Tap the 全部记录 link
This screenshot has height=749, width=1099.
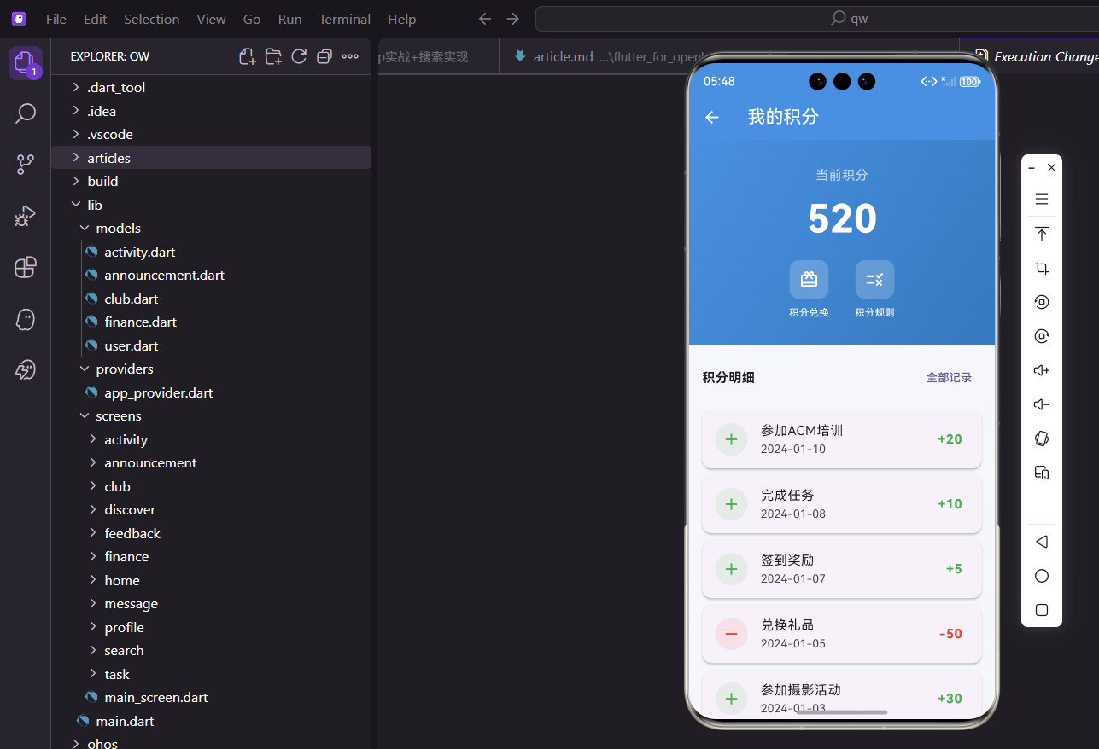[x=949, y=377]
